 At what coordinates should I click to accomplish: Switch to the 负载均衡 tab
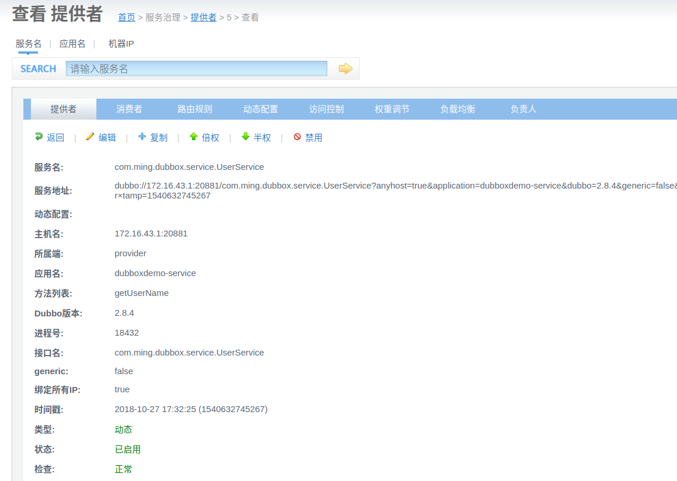(458, 109)
